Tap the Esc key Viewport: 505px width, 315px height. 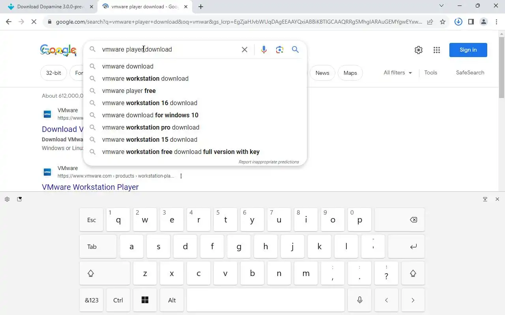[92, 220]
